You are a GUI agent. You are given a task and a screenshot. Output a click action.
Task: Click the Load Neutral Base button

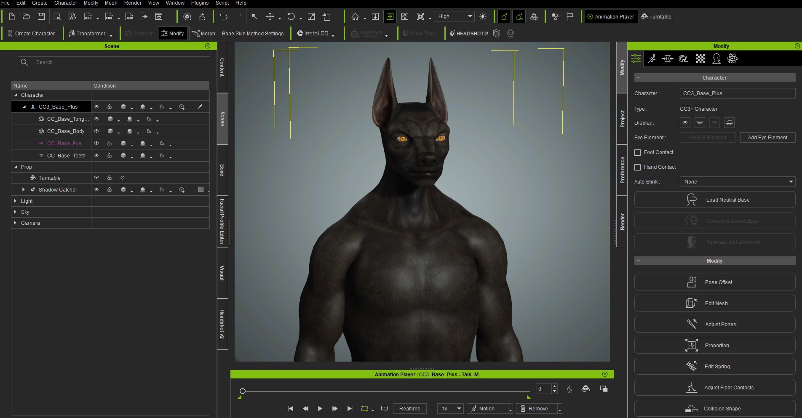(715, 200)
